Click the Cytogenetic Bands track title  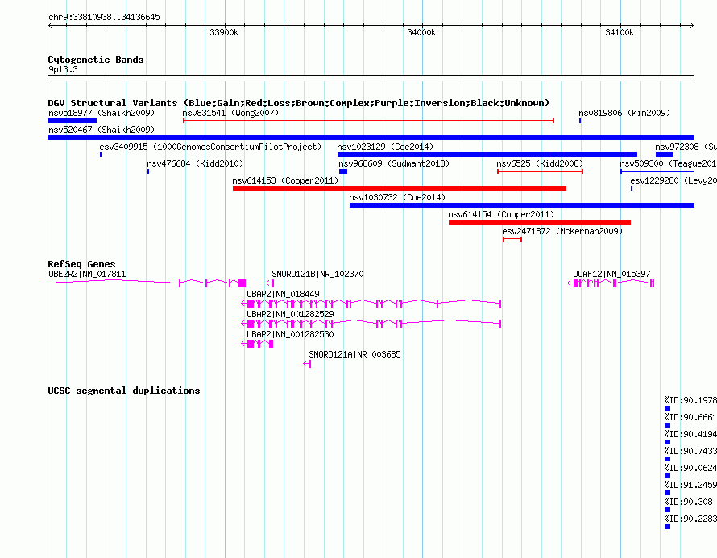95,60
